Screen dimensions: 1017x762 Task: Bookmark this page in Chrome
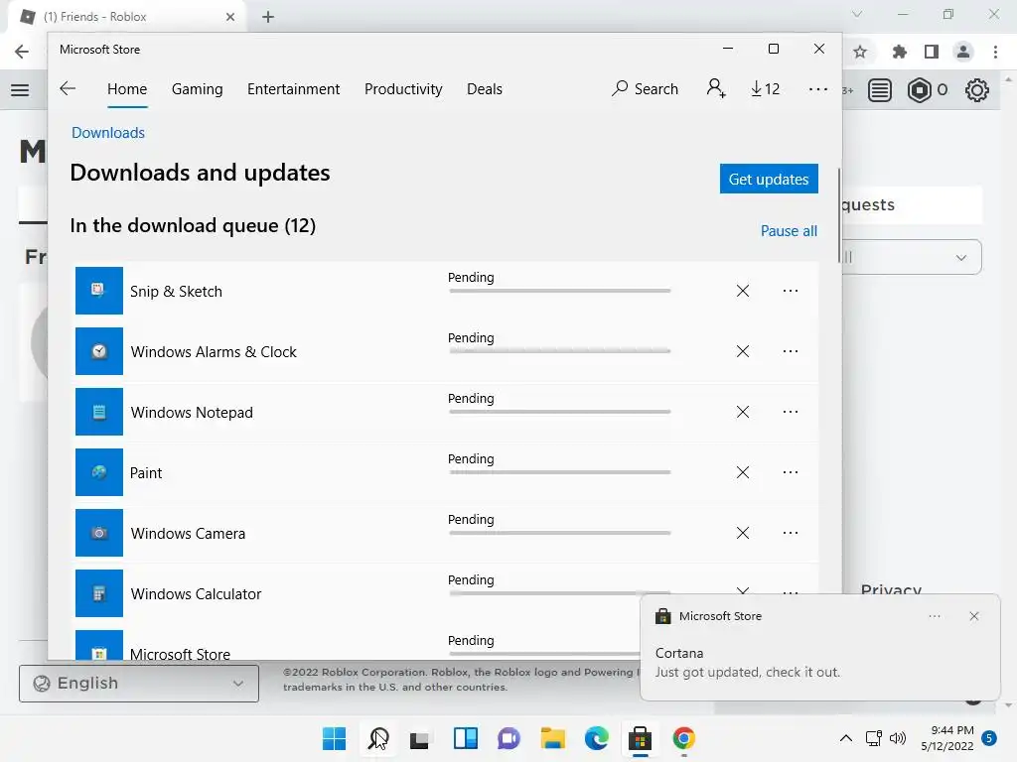coord(860,52)
